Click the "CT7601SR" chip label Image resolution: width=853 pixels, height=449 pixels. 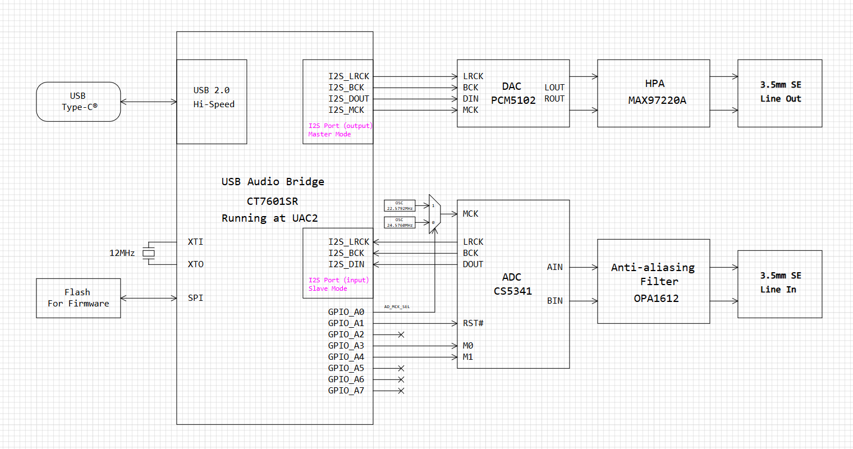pyautogui.click(x=272, y=201)
